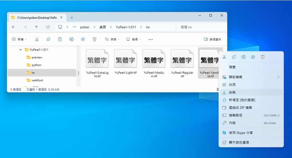Click tw in address breadcrumb
The height and width of the screenshot is (158, 292).
click(148, 27)
